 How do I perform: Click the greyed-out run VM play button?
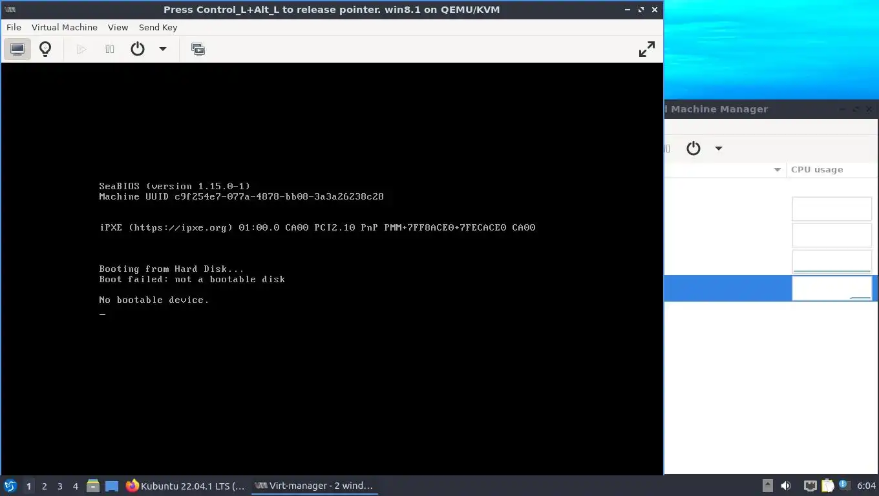81,49
